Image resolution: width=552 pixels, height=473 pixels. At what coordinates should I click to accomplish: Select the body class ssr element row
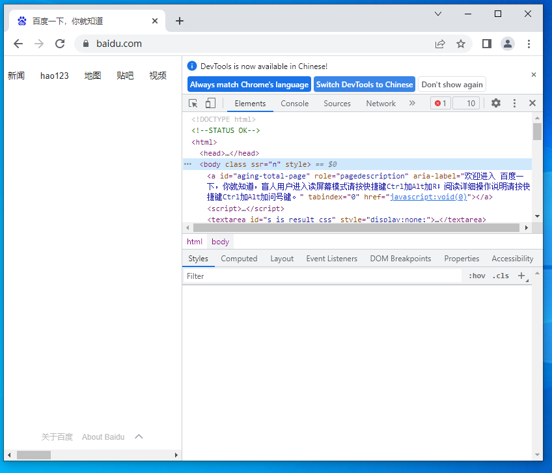click(x=357, y=164)
